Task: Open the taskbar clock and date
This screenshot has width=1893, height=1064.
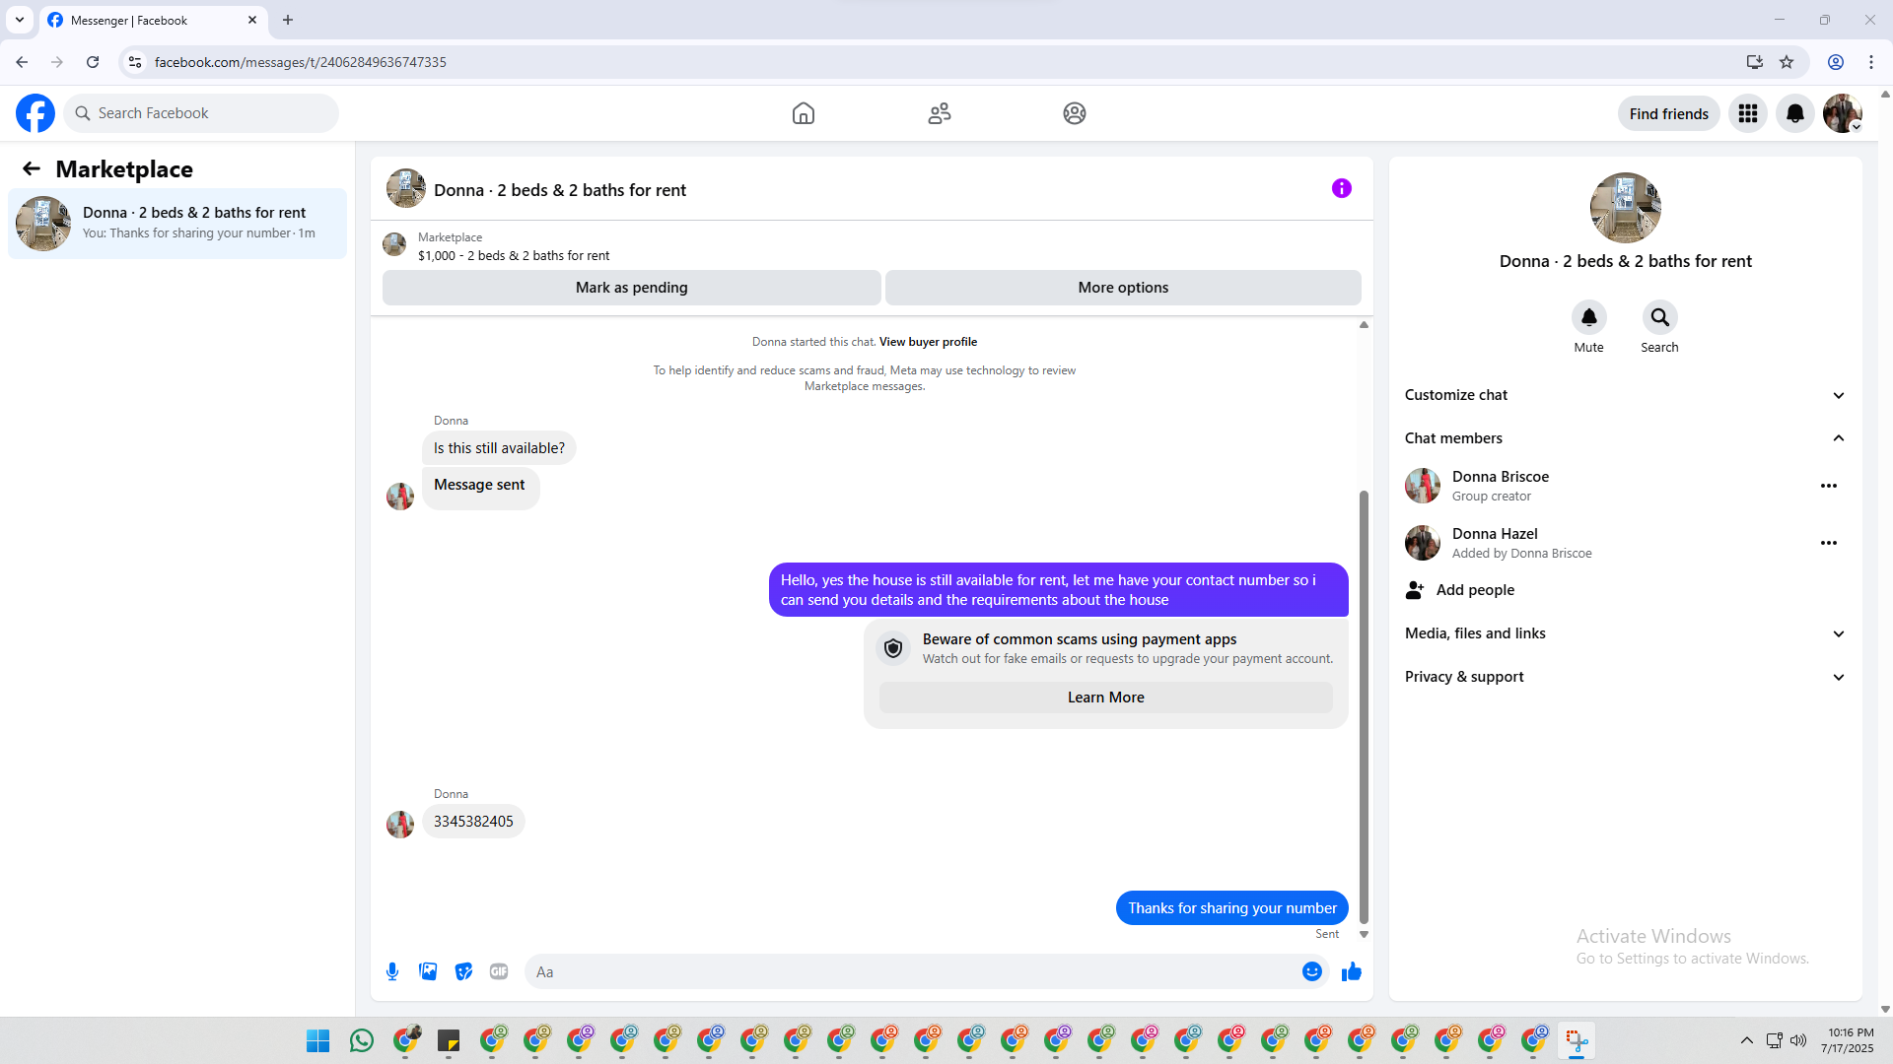Action: [1848, 1040]
